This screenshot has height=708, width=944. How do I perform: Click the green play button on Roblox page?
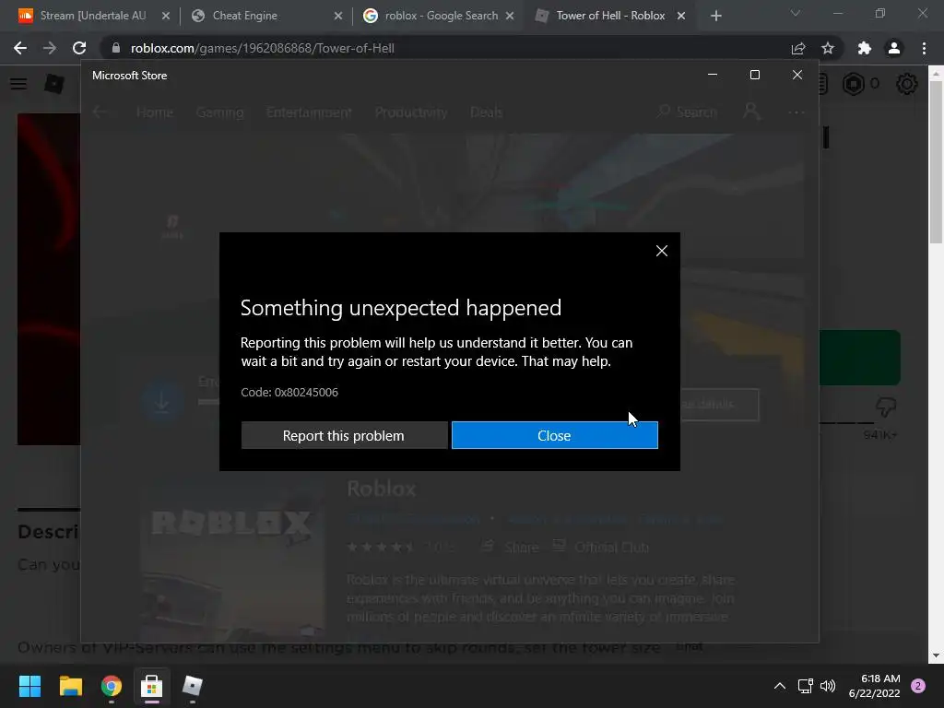click(860, 358)
